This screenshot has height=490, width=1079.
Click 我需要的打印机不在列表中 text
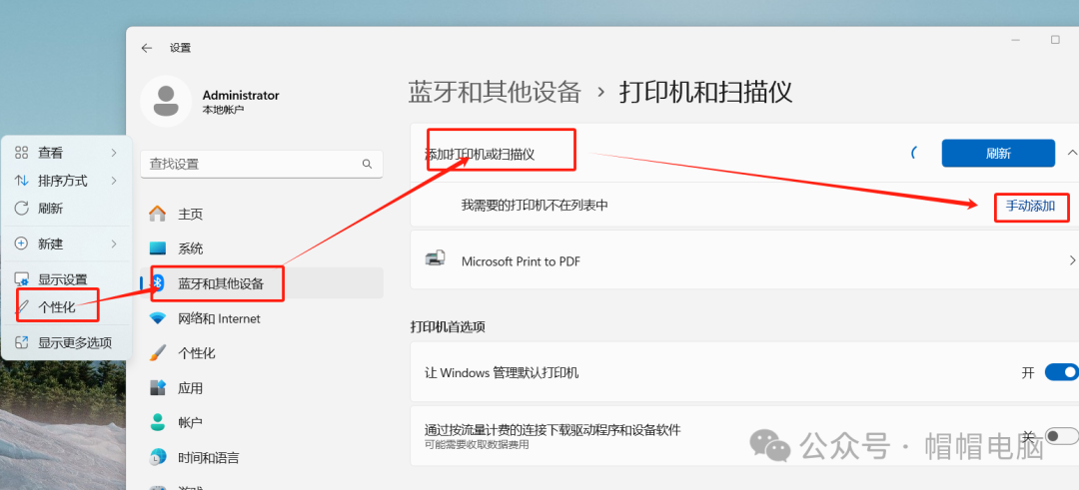535,205
